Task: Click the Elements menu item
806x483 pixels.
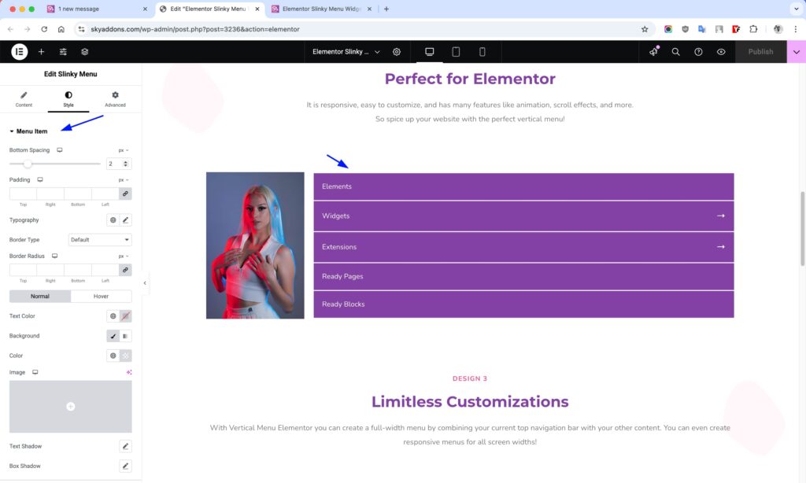Action: [x=523, y=186]
